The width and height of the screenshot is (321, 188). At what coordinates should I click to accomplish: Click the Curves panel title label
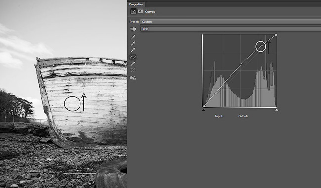pos(150,12)
